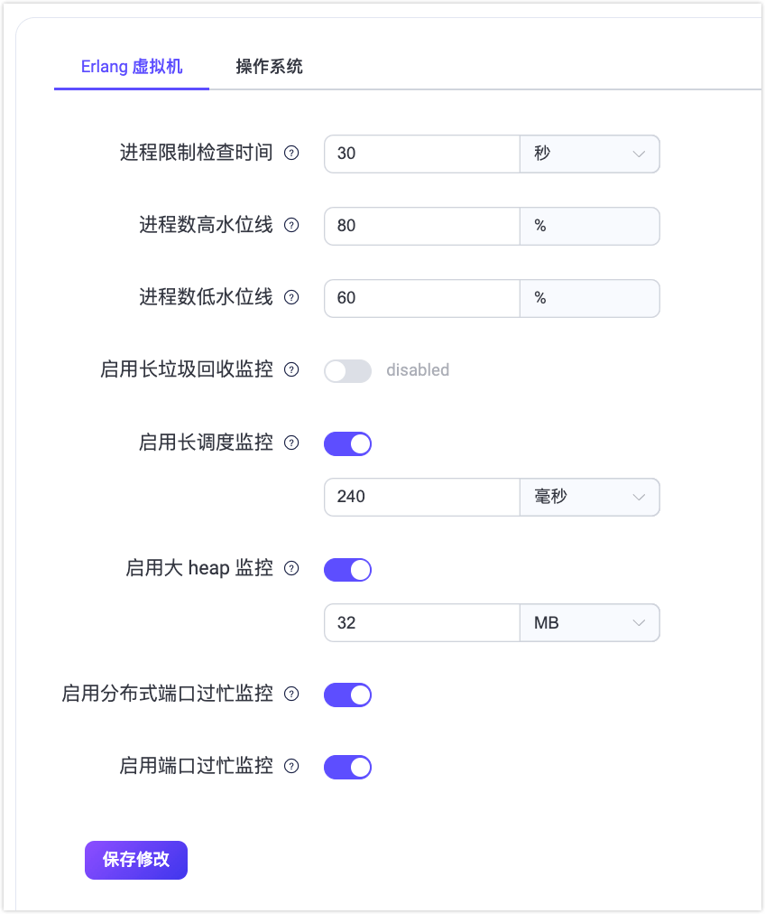Open the MB size unit dropdown
This screenshot has width=765, height=914.
pos(589,623)
